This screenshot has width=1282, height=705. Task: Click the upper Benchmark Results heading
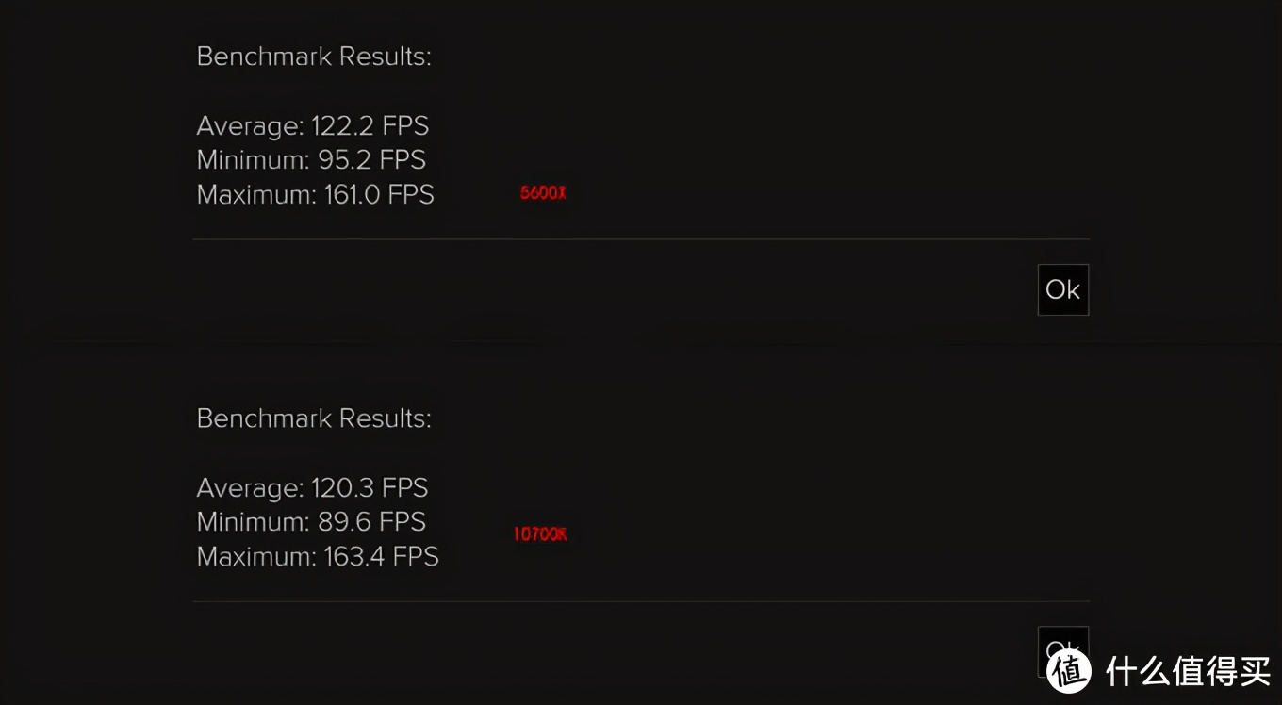point(314,57)
